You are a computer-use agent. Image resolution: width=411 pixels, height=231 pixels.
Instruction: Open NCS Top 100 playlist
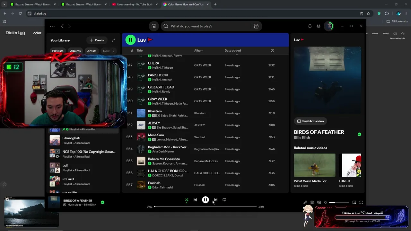(83, 154)
